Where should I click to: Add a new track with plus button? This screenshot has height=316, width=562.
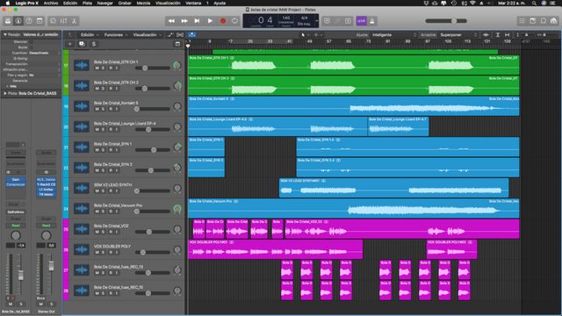(70, 44)
